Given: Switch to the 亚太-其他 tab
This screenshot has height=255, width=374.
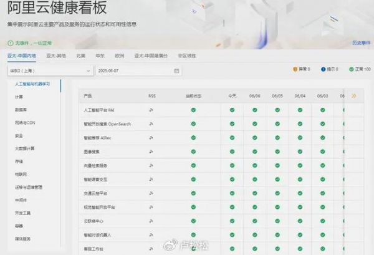Looking at the screenshot, I should [x=56, y=55].
